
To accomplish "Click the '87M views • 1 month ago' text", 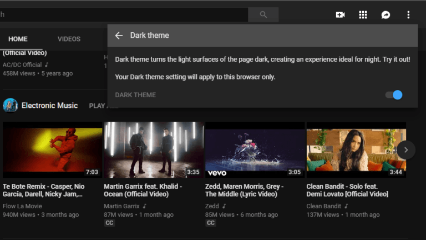I will [x=139, y=214].
